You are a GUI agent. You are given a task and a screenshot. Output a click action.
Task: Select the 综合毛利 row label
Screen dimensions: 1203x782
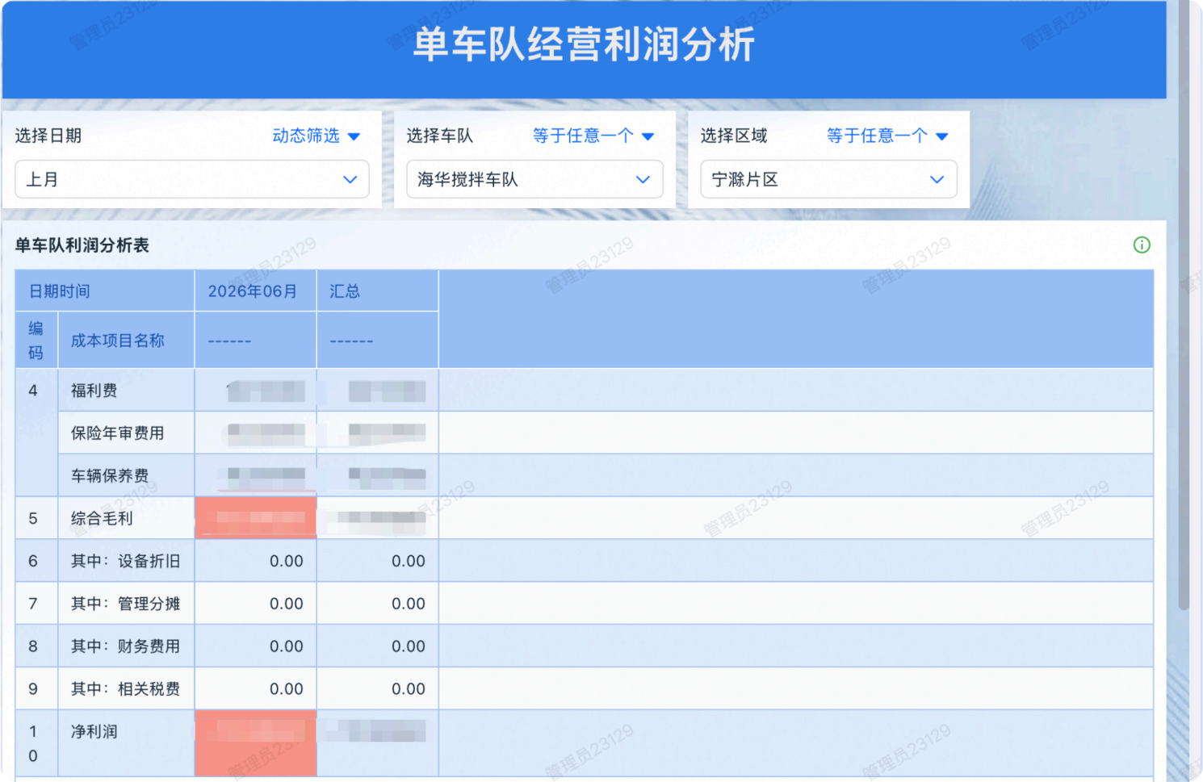tap(102, 519)
